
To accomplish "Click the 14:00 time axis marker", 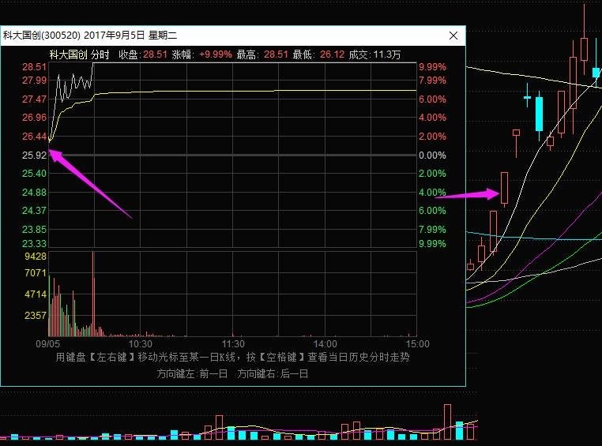I will click(325, 344).
